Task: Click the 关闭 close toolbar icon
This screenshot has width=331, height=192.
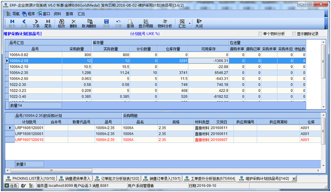Action: coord(199,24)
